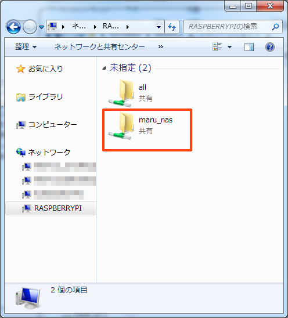Click the star icon beside お気に入り
Image resolution: width=288 pixels, height=318 pixels.
(x=20, y=68)
